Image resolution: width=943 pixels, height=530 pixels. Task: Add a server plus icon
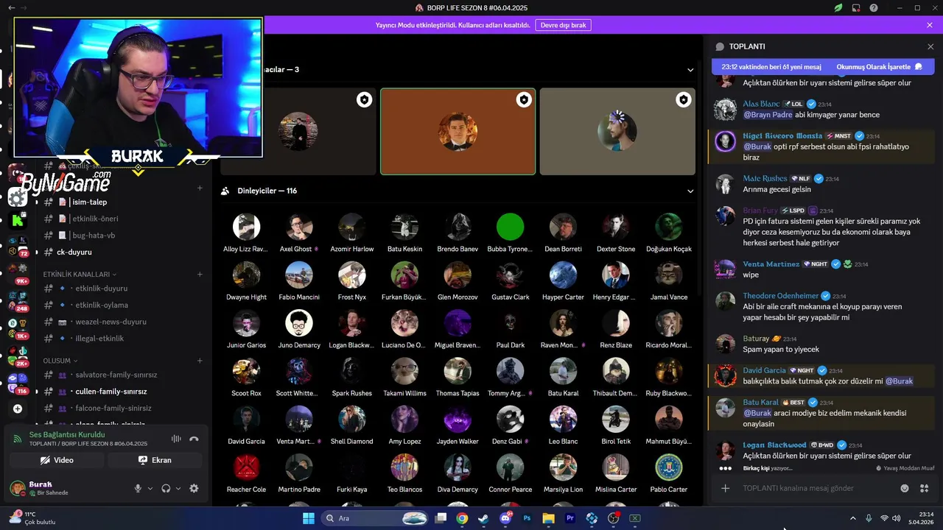(x=18, y=409)
